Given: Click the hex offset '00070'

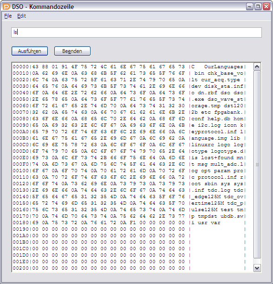Looking at the screenshot, I should coord(20,112).
